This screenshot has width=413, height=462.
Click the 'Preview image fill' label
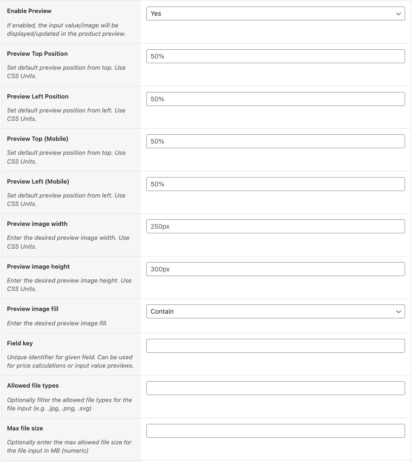[33, 309]
